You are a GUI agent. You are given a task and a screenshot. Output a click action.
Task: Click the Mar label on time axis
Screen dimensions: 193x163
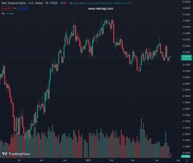pos(133,161)
